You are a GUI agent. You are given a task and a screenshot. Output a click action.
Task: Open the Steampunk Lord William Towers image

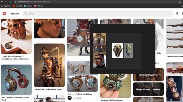click(49, 65)
